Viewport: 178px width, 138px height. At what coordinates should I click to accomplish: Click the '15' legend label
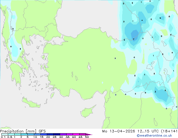(x=42, y=137)
